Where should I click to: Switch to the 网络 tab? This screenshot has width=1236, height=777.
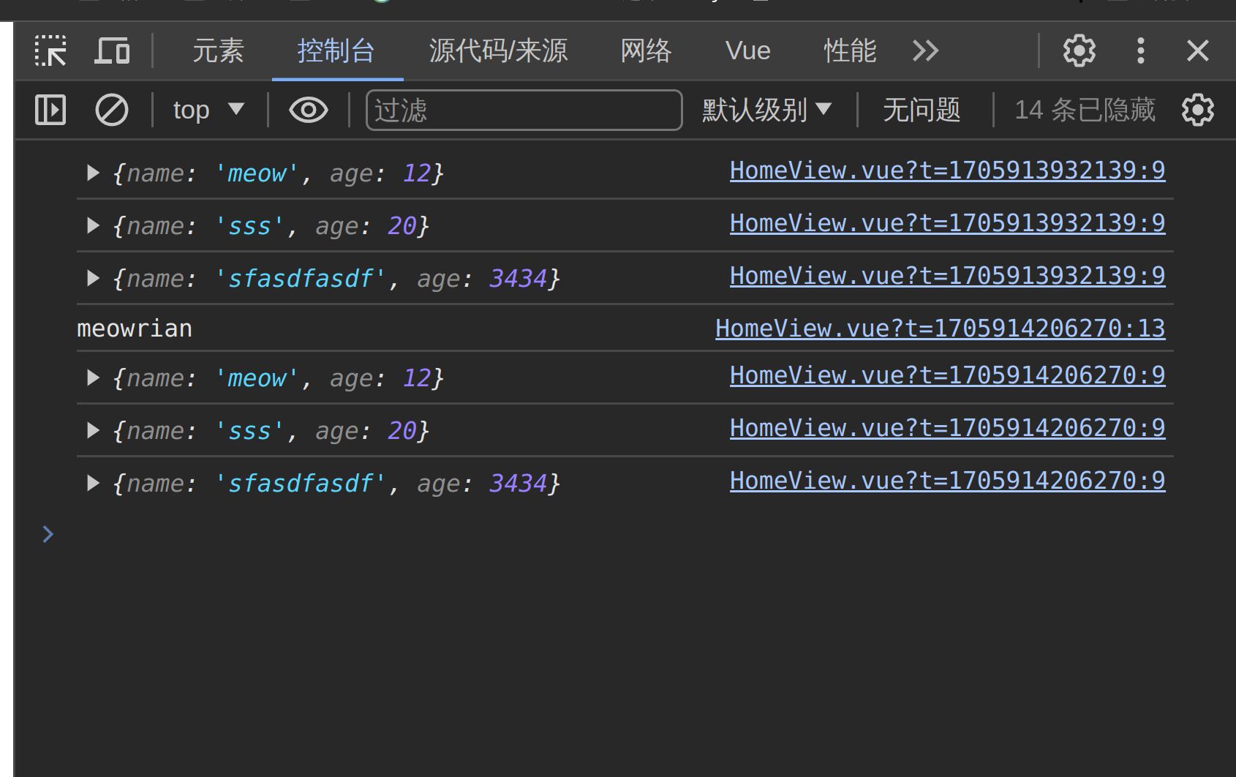tap(646, 51)
